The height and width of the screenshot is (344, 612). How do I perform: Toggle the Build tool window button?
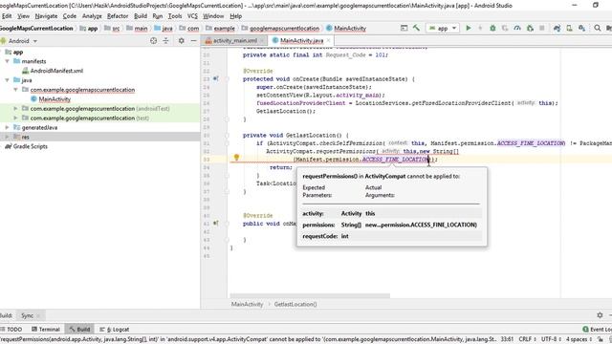(x=79, y=329)
